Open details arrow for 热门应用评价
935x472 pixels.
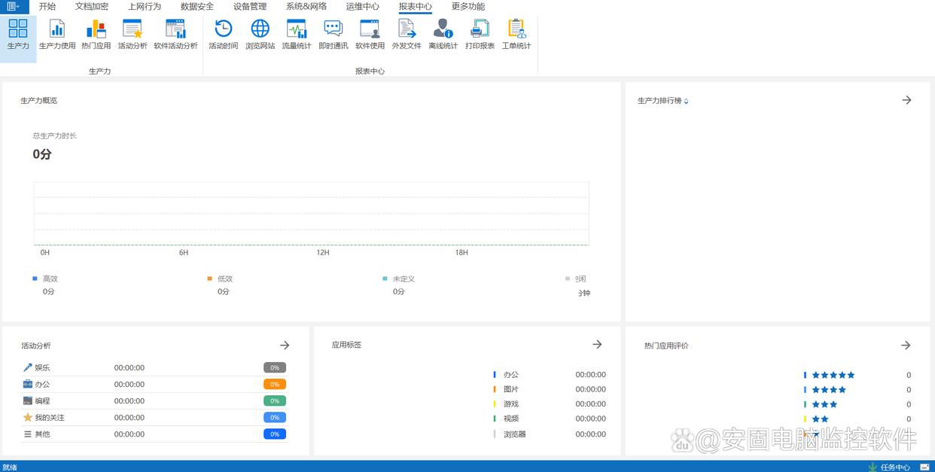tap(906, 345)
